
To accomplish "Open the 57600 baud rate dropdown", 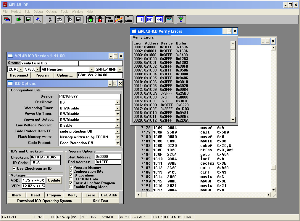I will [x=38, y=69].
